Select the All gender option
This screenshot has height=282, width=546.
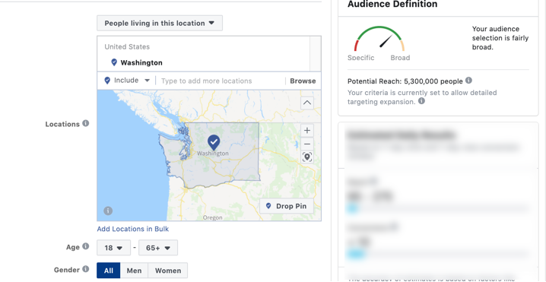pyautogui.click(x=109, y=271)
